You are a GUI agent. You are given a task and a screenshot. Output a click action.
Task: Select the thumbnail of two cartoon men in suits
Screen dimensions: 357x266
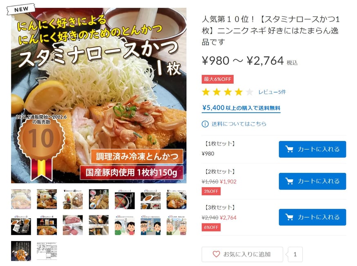[x=150, y=225]
